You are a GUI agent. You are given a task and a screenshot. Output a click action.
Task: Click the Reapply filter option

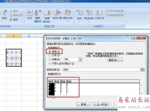16,15
